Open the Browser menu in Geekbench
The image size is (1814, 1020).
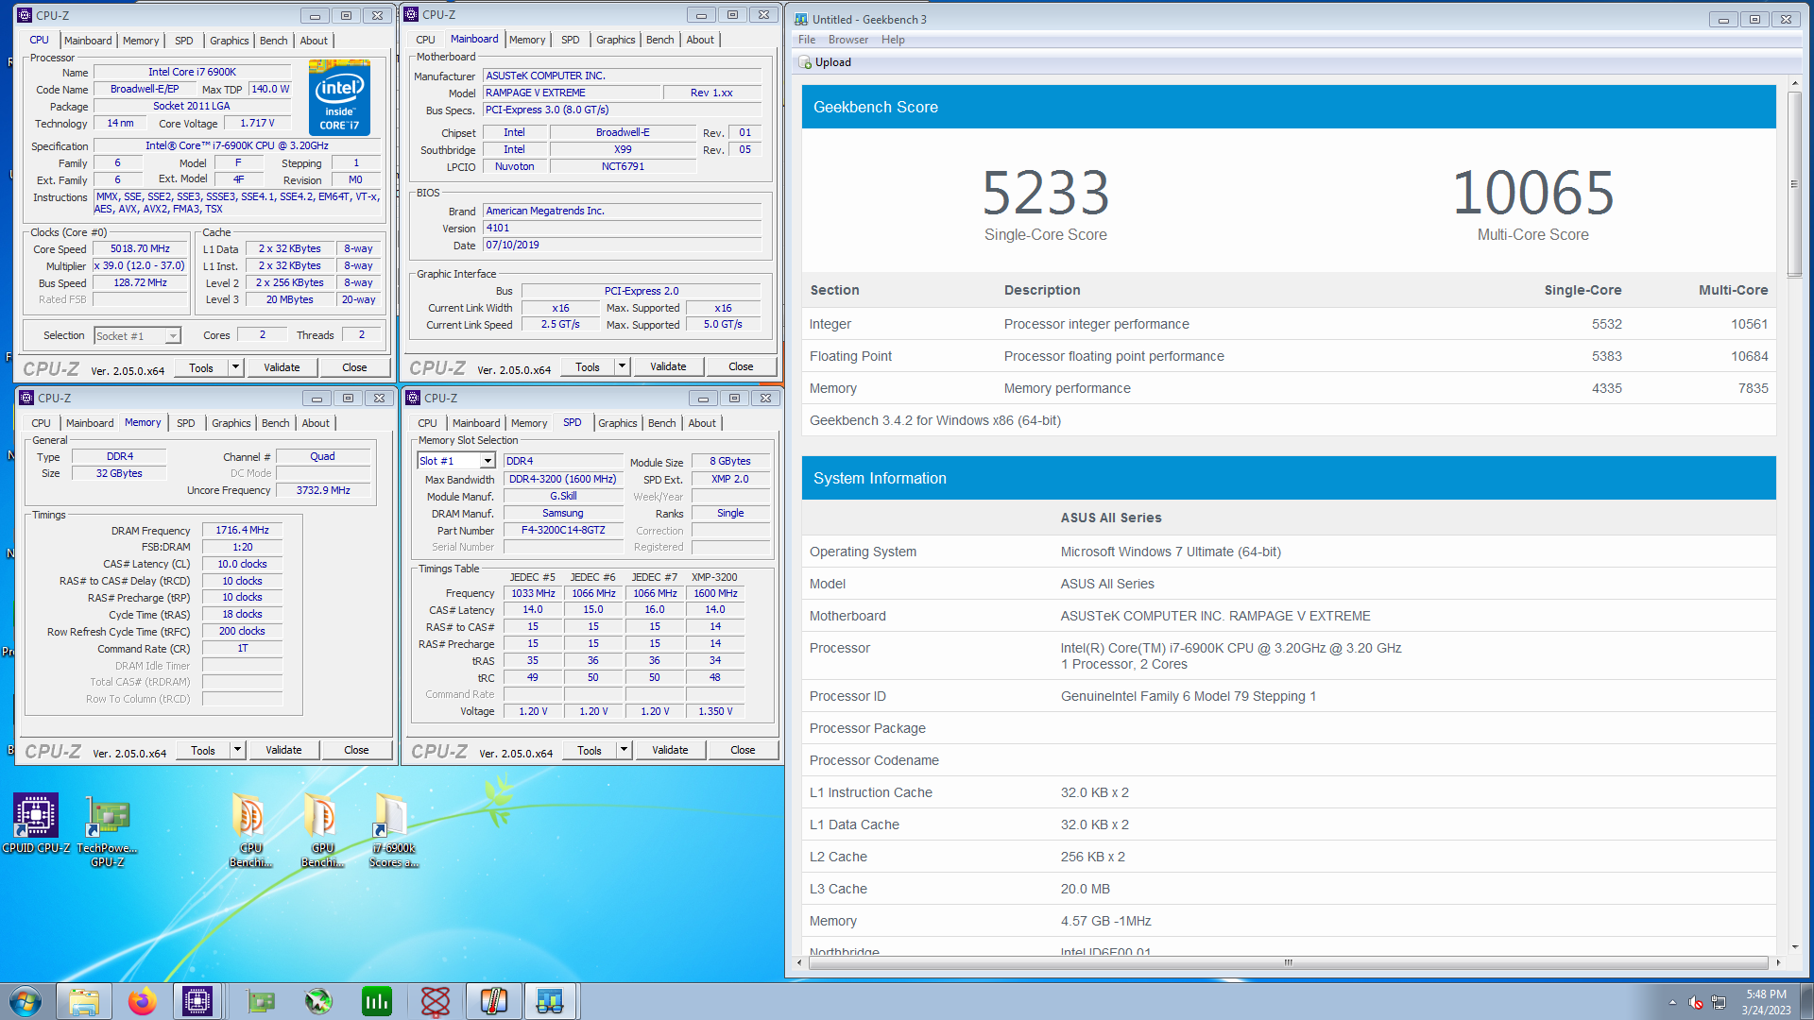tap(848, 40)
